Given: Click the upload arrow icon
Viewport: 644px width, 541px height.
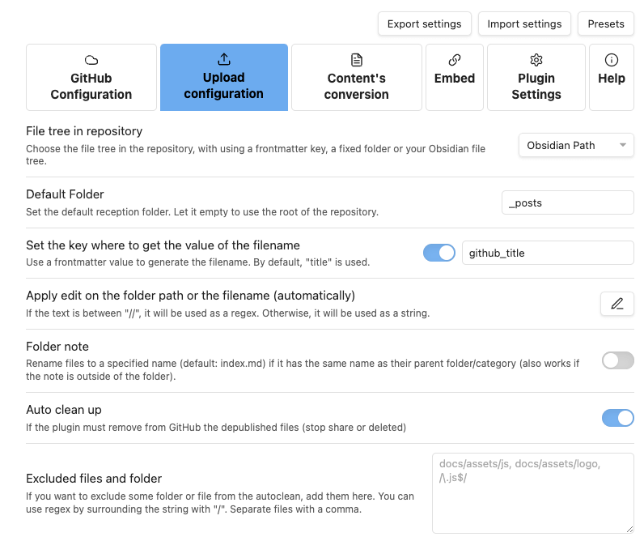Looking at the screenshot, I should tap(224, 59).
